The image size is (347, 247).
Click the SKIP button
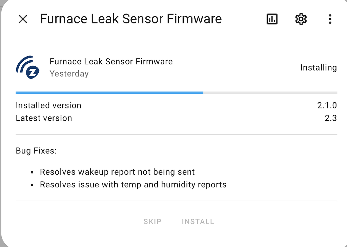pos(152,221)
